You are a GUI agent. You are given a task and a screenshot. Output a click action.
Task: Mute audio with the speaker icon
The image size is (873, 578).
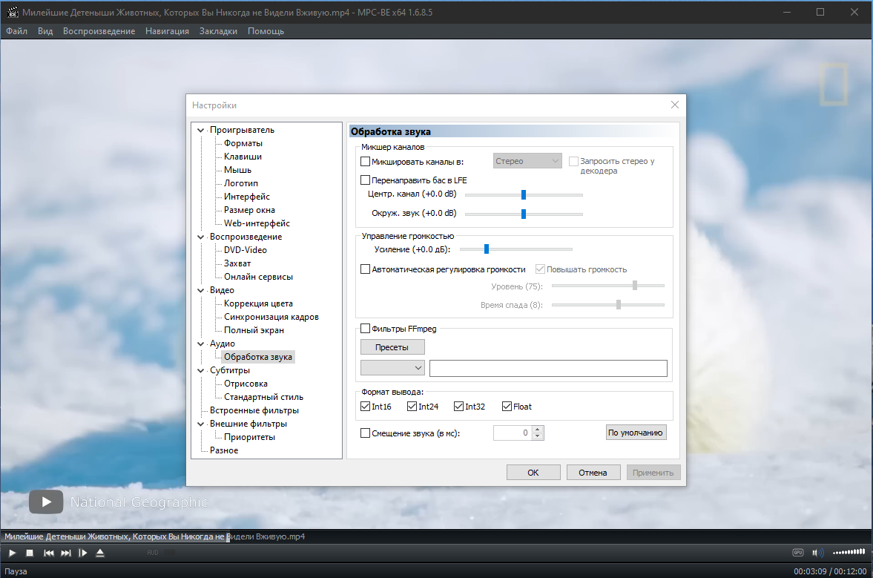[x=817, y=552]
